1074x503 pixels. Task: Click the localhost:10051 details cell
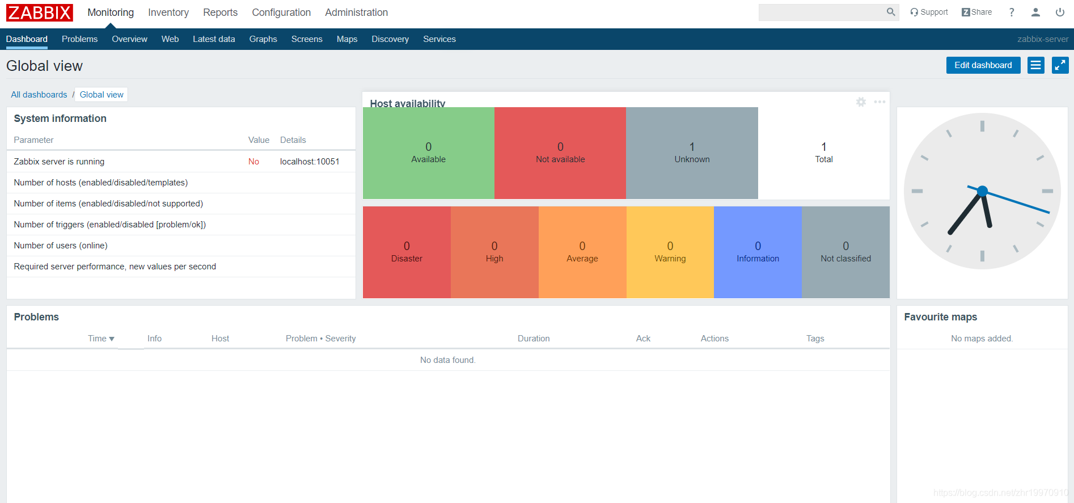tap(310, 162)
